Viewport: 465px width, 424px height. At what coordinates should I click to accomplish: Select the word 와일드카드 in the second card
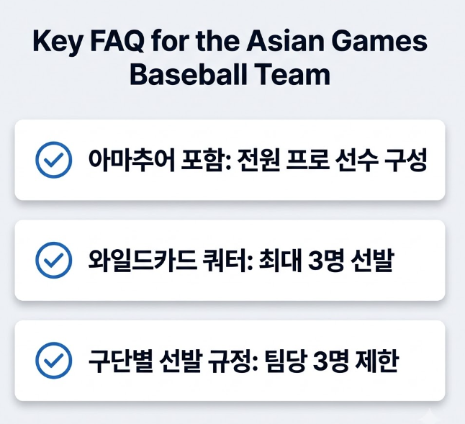click(x=142, y=261)
